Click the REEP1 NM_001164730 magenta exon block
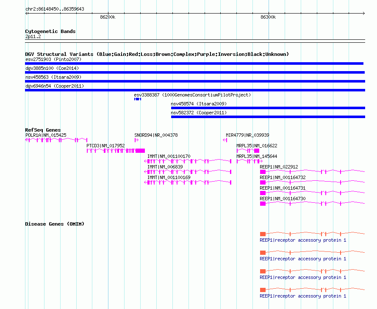Screen dimensions: 377x309 click(x=263, y=204)
